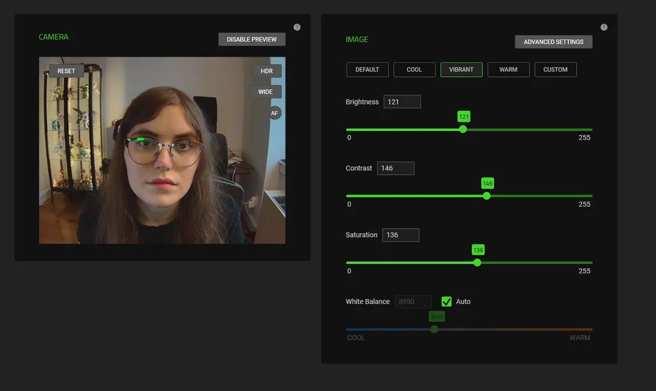
Task: Click the Disable Preview button
Action: (x=252, y=39)
